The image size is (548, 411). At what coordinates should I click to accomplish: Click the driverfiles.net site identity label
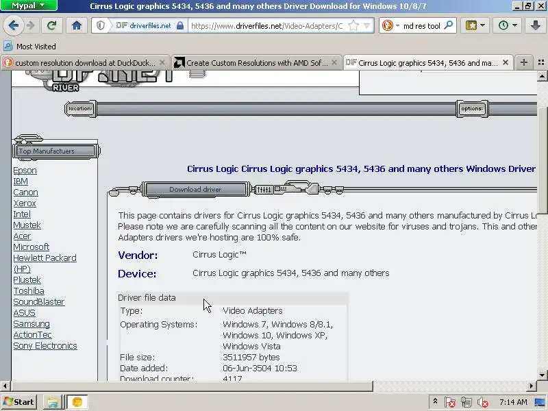tap(150, 25)
